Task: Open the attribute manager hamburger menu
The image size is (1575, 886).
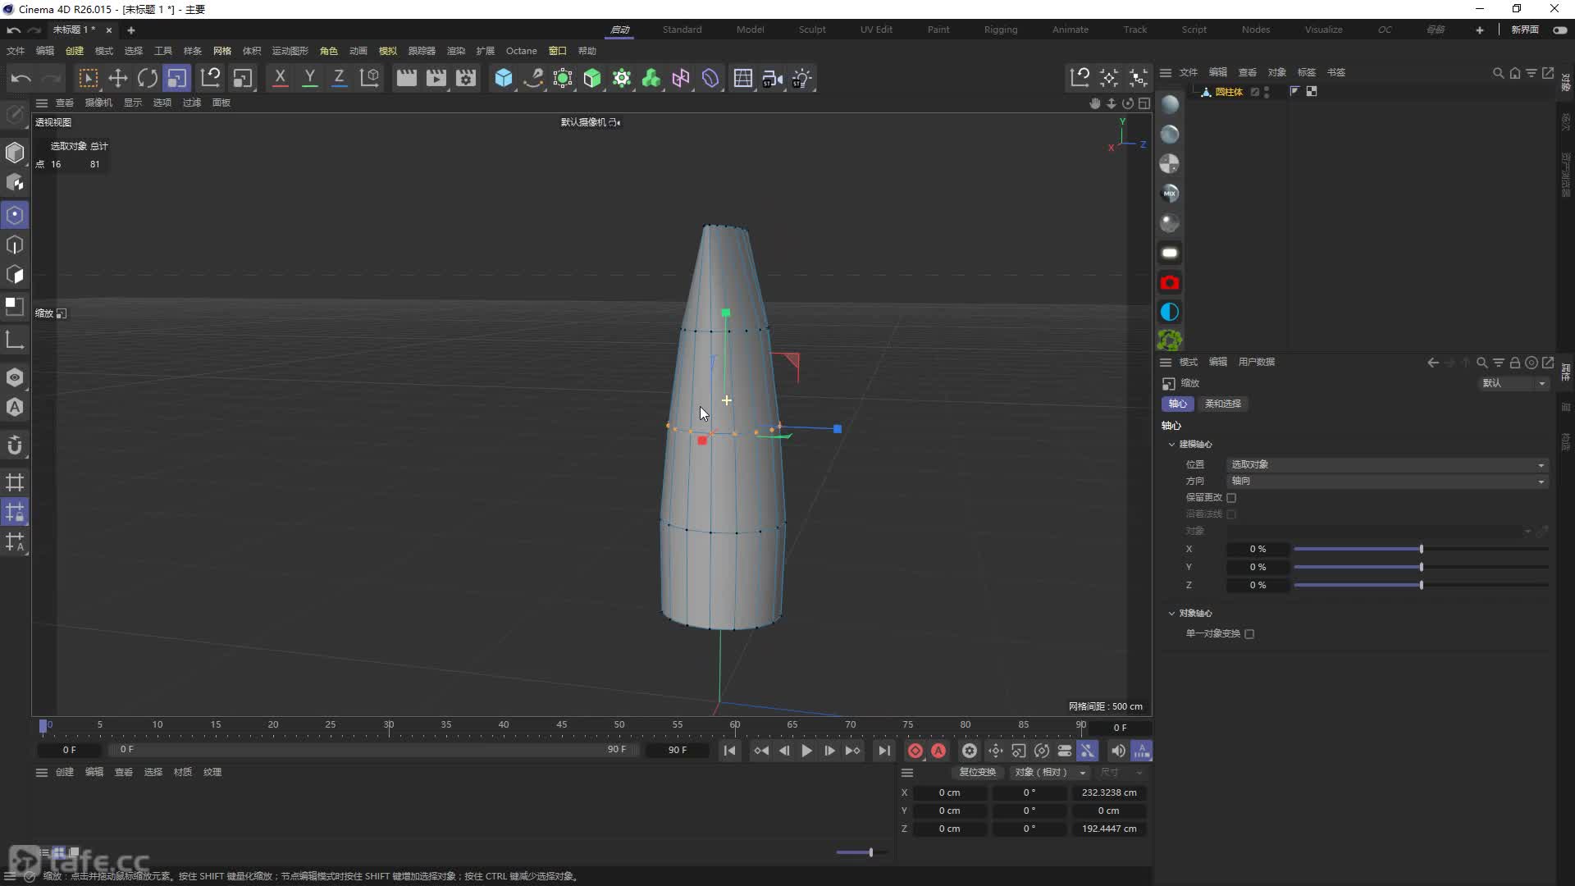Action: [x=1165, y=362]
